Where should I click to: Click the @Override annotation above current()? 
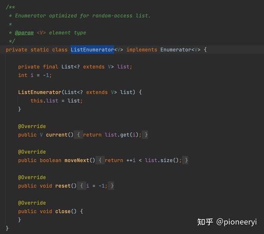(32, 126)
